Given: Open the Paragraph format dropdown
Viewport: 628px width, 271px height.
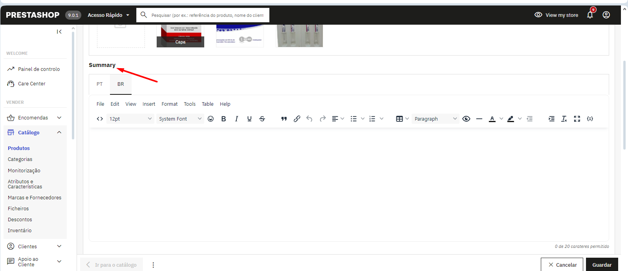Looking at the screenshot, I should pyautogui.click(x=436, y=119).
